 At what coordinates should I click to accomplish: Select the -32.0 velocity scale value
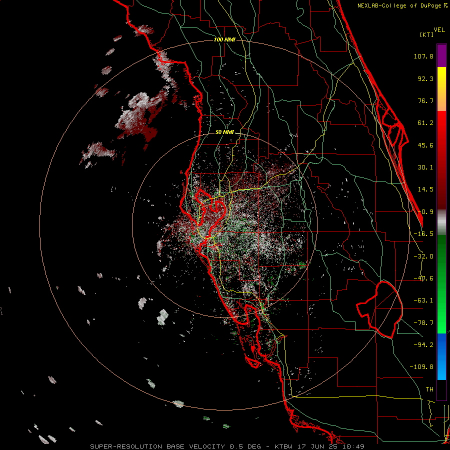pyautogui.click(x=423, y=256)
